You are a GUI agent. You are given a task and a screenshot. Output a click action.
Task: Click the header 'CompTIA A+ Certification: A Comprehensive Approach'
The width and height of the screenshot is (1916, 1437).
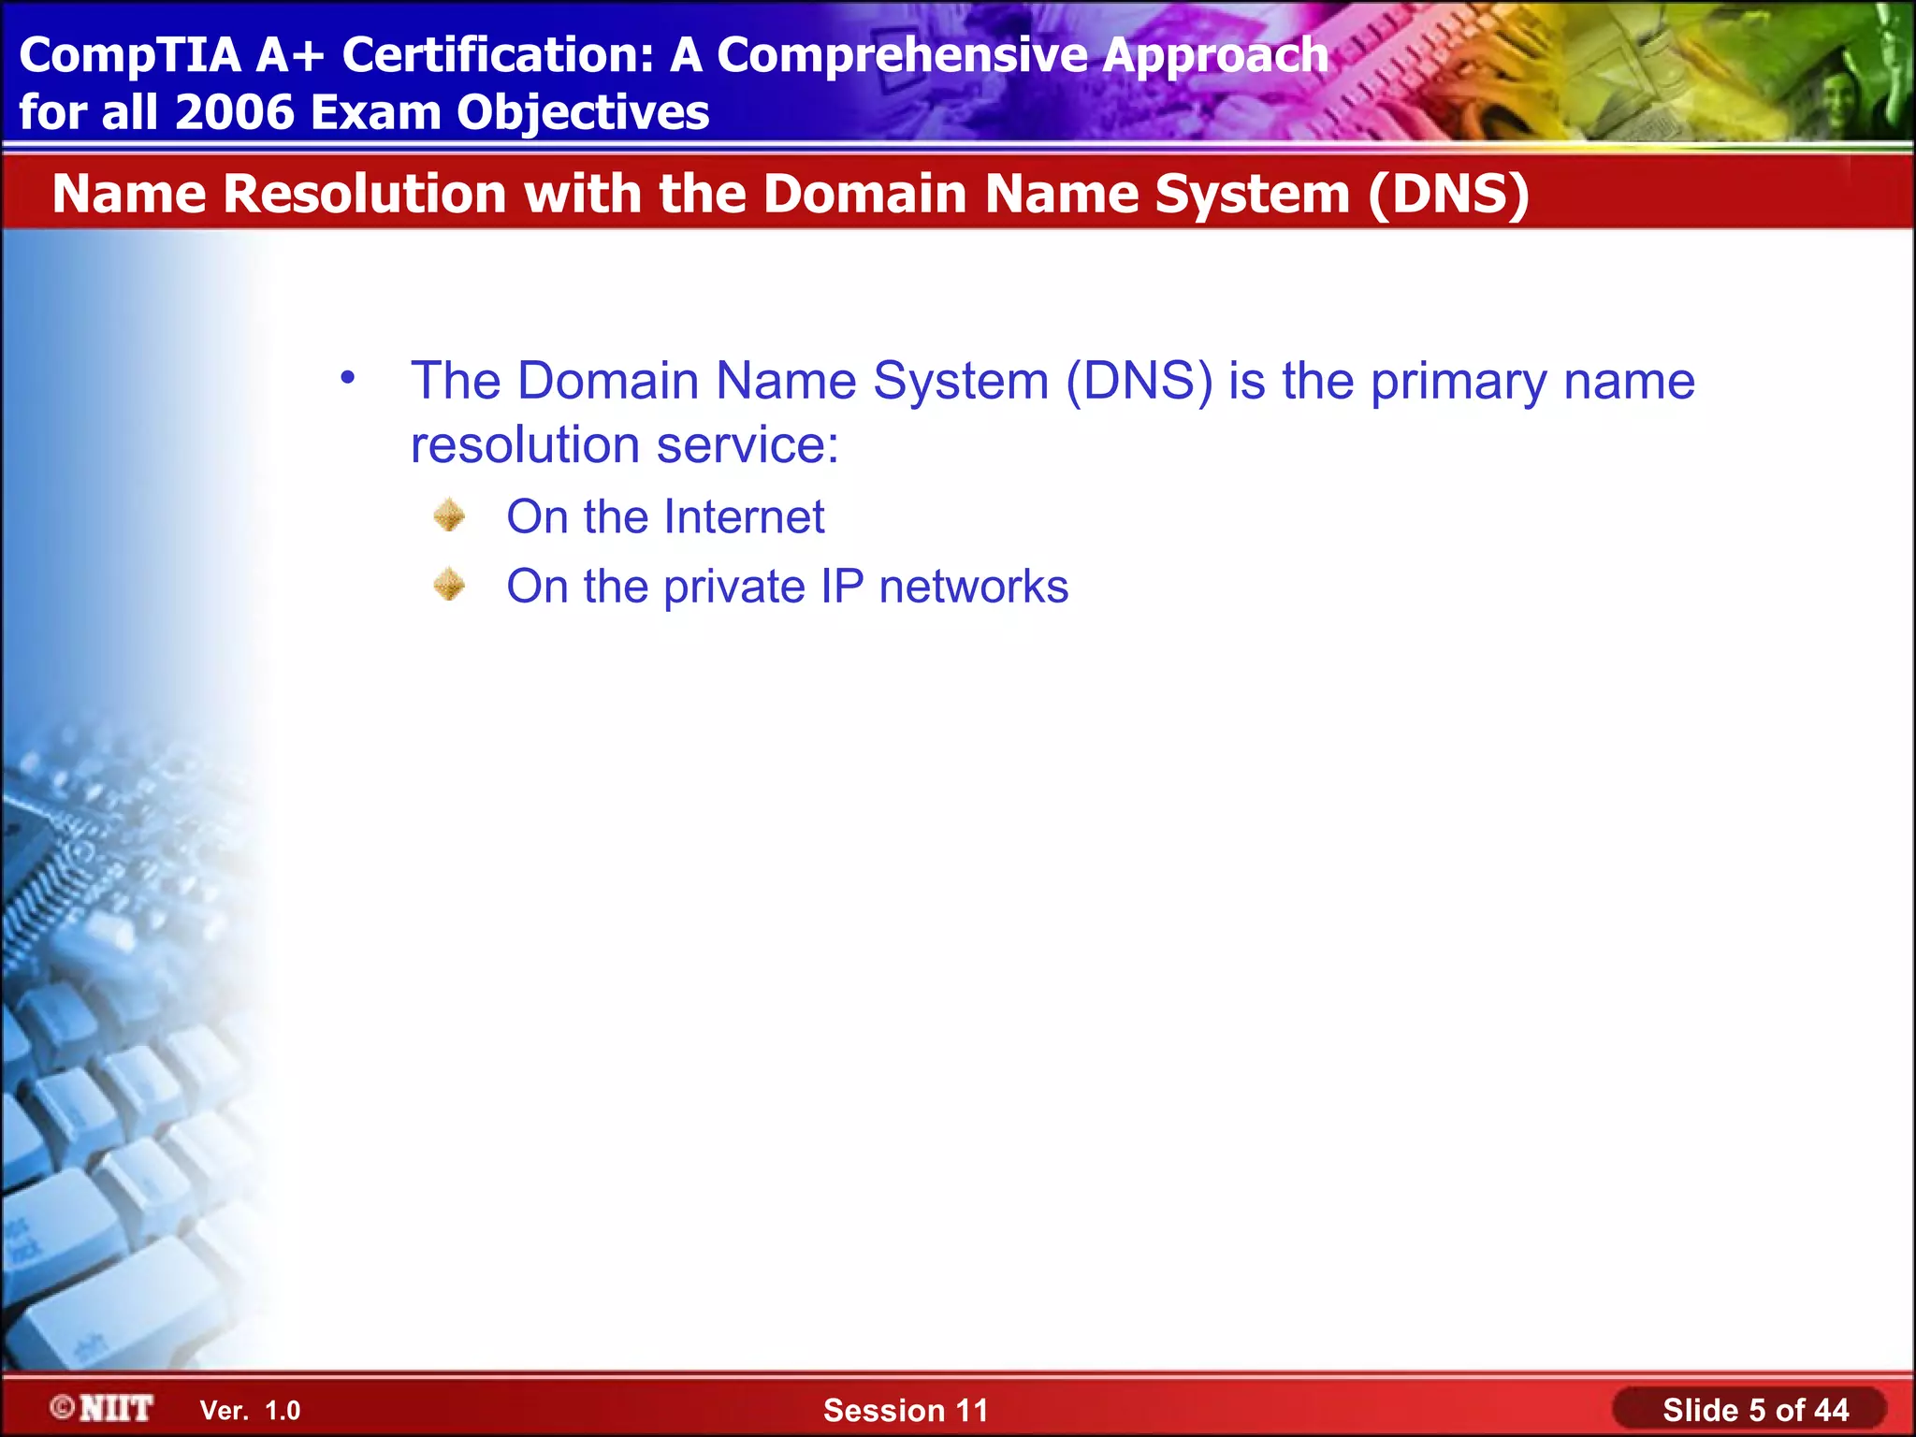point(674,54)
